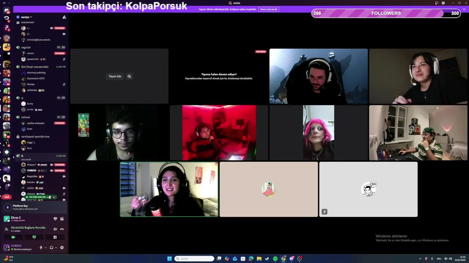
Task: Click Windows Start button
Action: pyautogui.click(x=169, y=259)
